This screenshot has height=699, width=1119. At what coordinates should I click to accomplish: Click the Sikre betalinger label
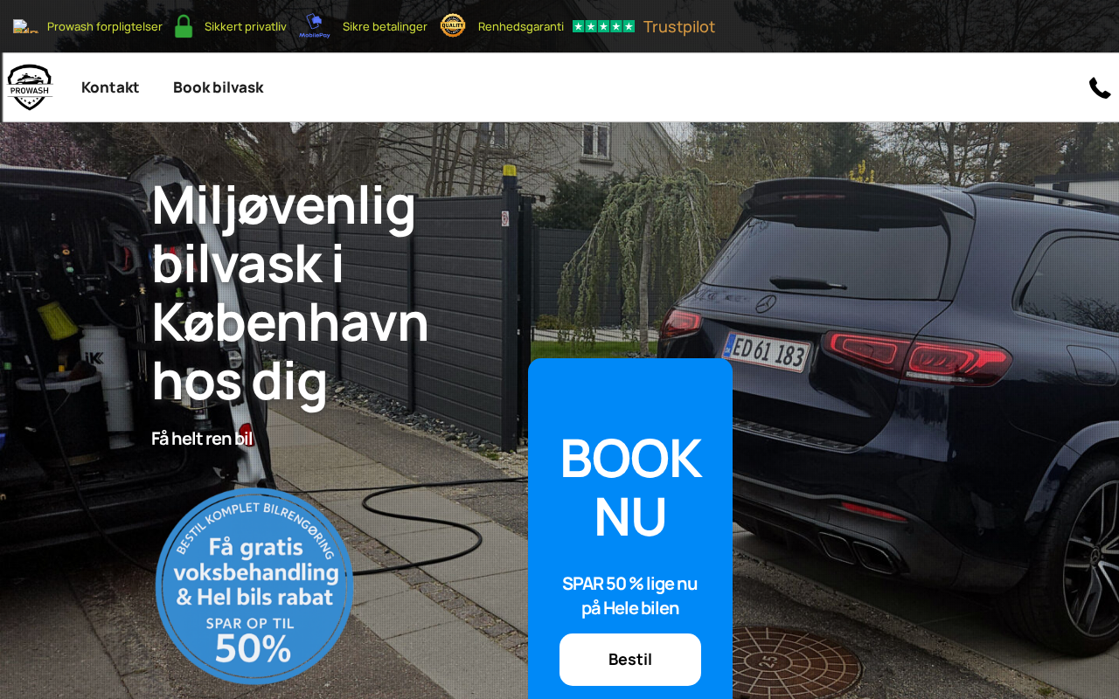[385, 26]
